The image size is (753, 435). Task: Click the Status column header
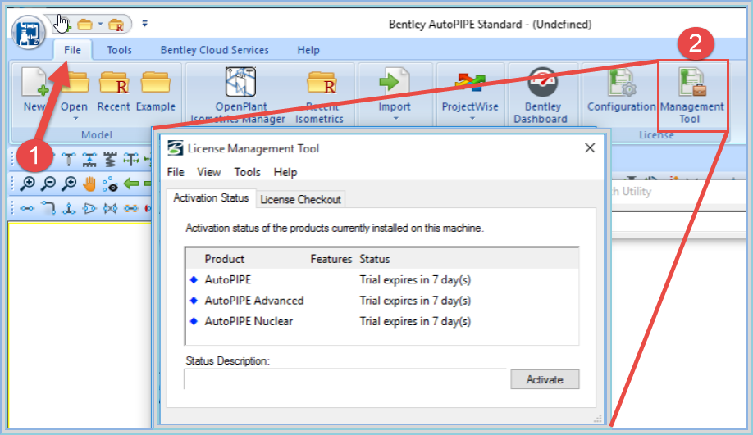[375, 259]
